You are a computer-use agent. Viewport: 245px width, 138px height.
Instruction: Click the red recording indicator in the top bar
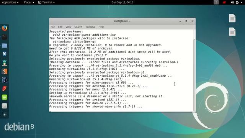(224, 2)
